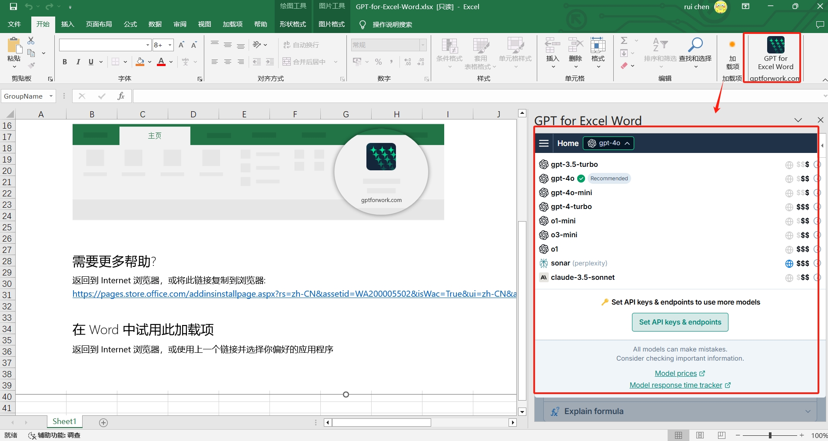The height and width of the screenshot is (441, 828).
Task: Click the Format Painter brush icon
Action: (31, 65)
